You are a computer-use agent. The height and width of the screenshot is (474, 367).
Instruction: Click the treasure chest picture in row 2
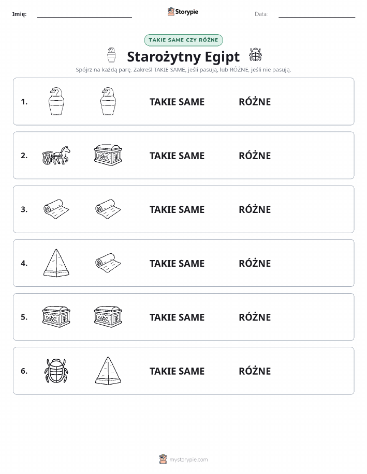tap(108, 155)
